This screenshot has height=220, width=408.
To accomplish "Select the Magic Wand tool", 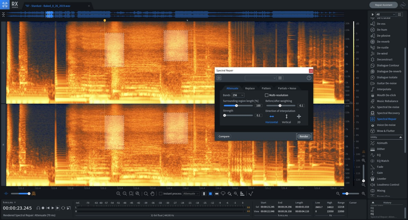I will [236, 194].
